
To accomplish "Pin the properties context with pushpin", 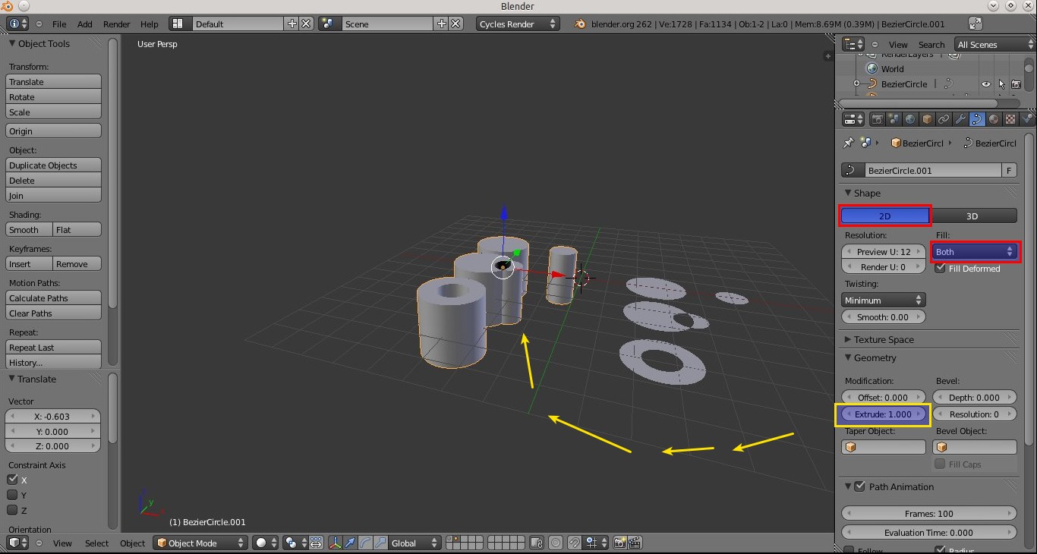I will (x=849, y=143).
